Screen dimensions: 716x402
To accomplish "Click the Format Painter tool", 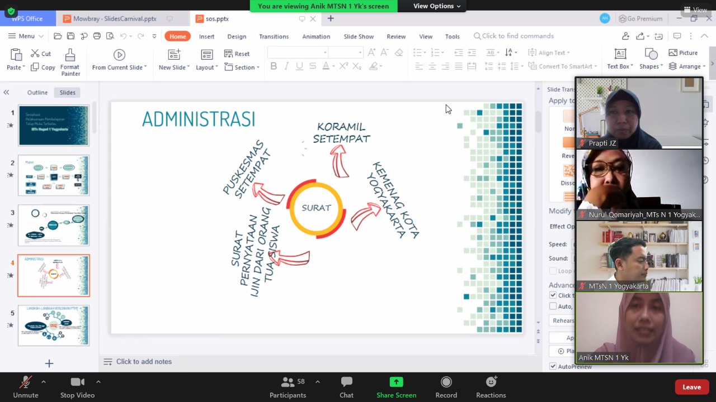I will (x=70, y=55).
